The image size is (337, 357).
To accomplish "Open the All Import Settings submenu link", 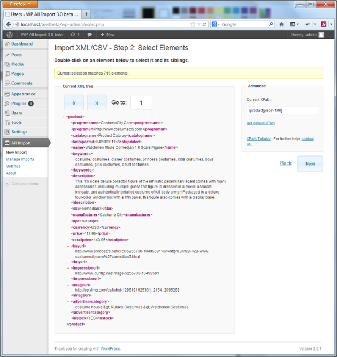I will [x=13, y=166].
